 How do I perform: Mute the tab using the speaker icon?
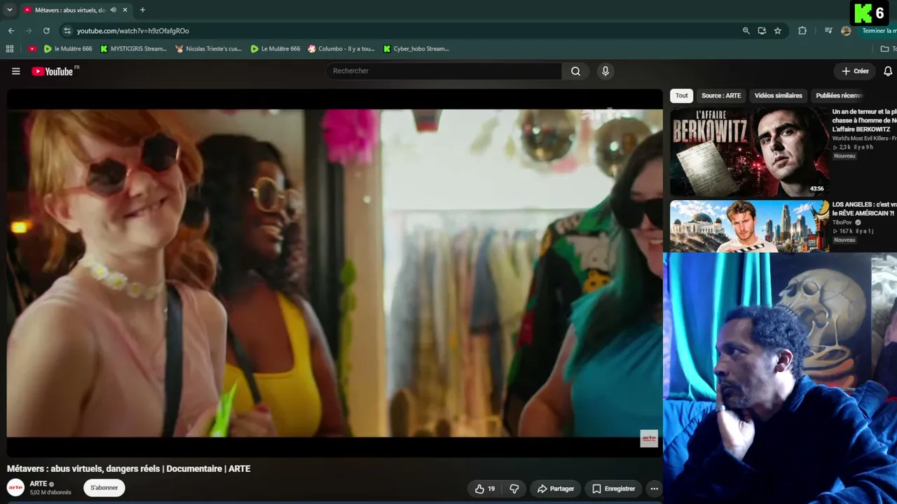[x=114, y=10]
